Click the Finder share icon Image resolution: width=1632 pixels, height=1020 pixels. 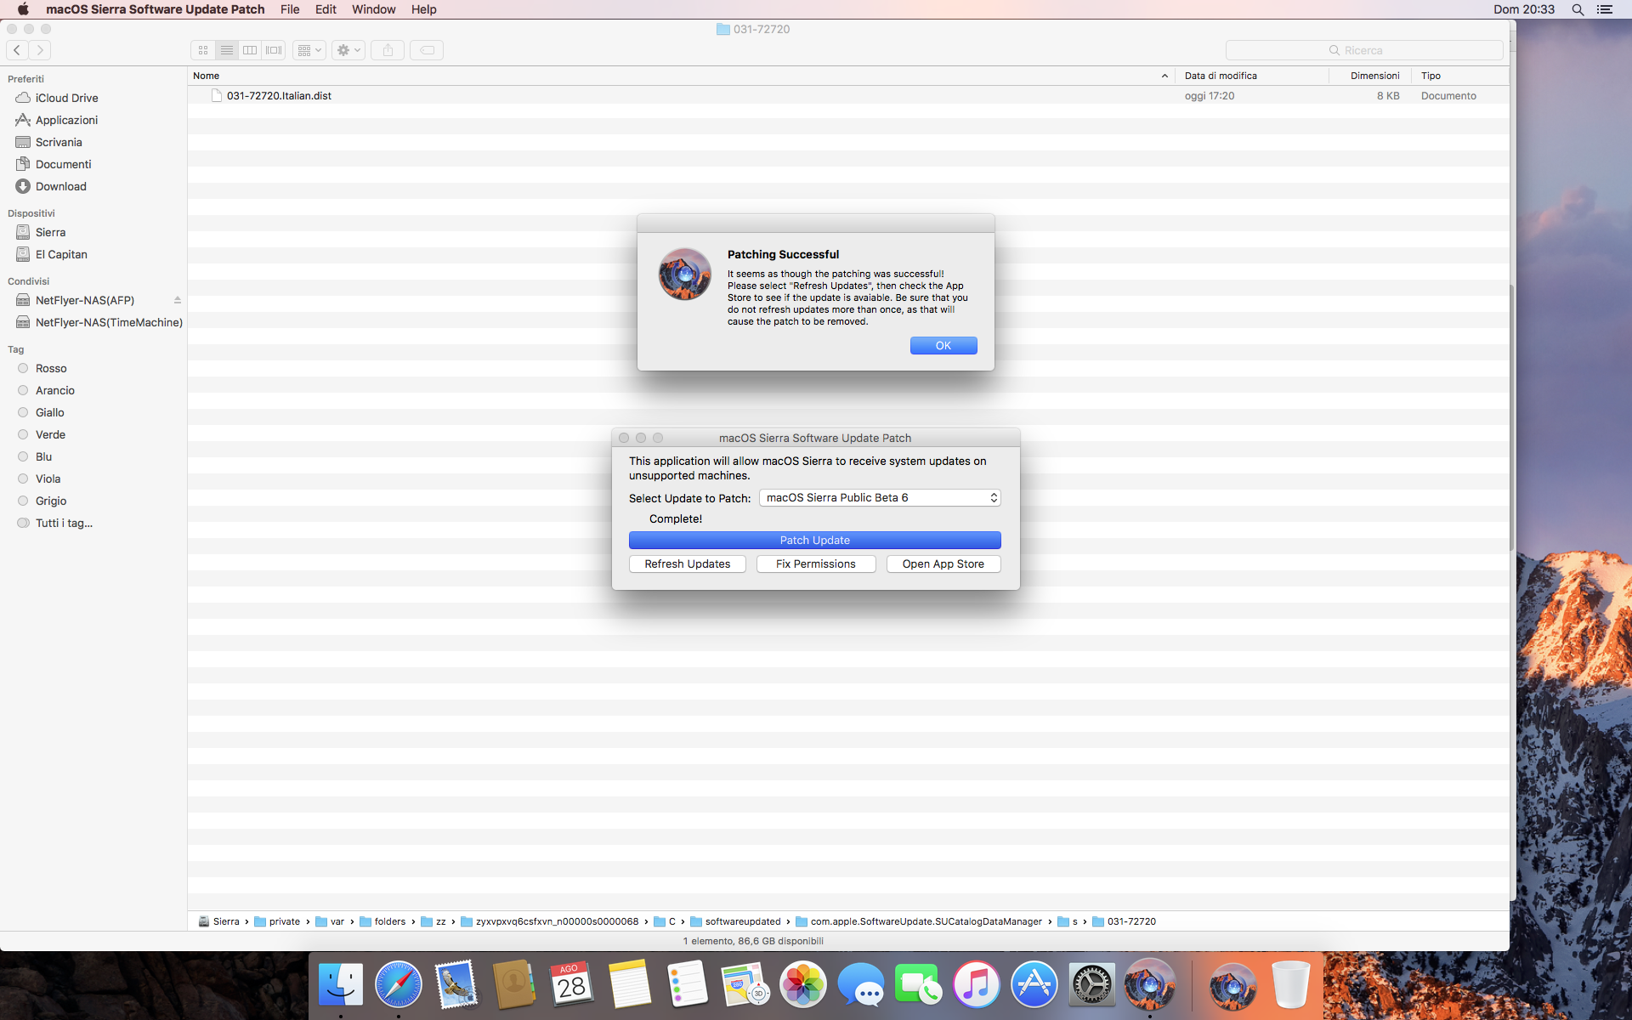click(x=388, y=50)
